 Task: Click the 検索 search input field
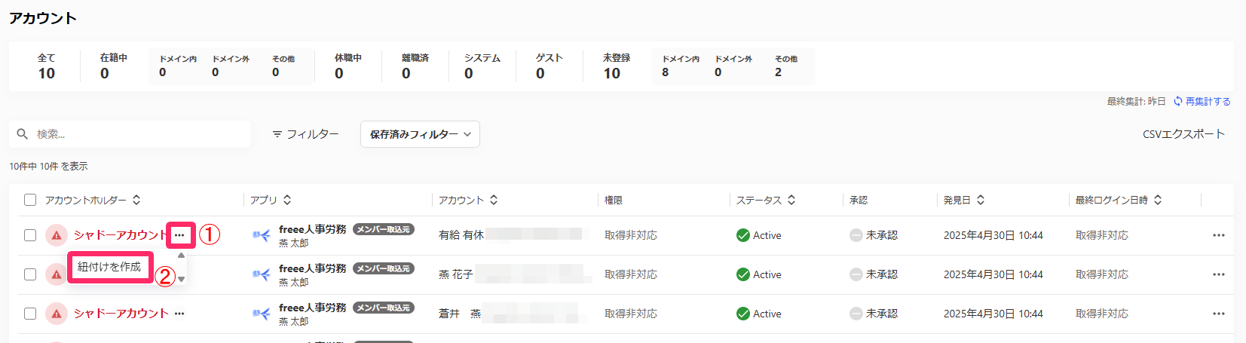pos(130,134)
